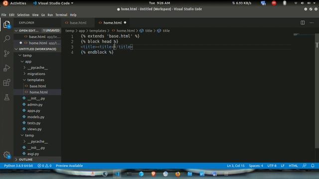
Task: Open the File menu
Action: click(3, 15)
